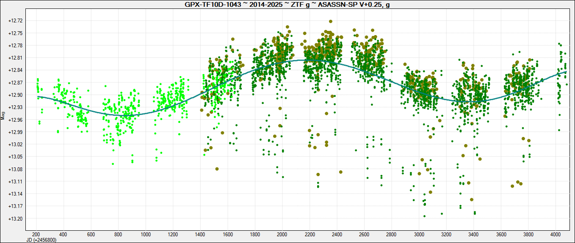Click the 1600 tick on JD axis
Screen dimensions: 575x243
click(x=227, y=234)
